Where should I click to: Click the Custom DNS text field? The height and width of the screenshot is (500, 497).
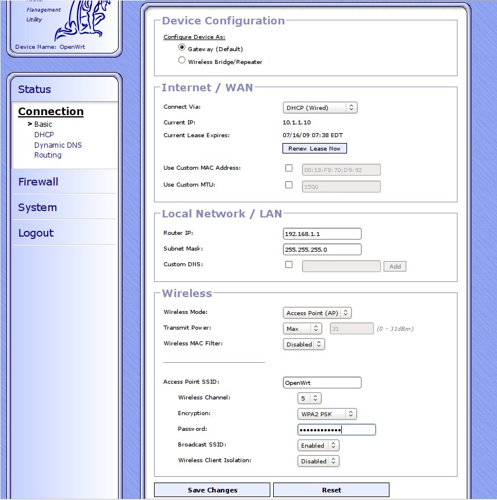[341, 266]
